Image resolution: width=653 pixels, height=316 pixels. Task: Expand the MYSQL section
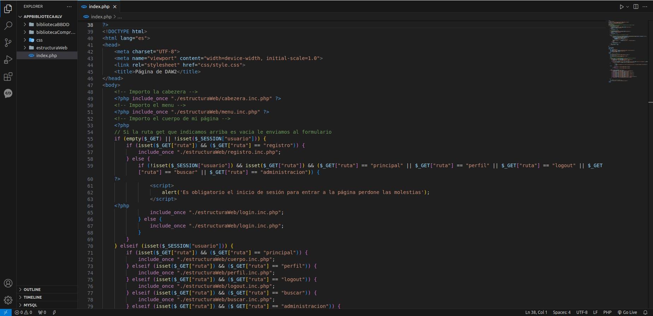47,305
